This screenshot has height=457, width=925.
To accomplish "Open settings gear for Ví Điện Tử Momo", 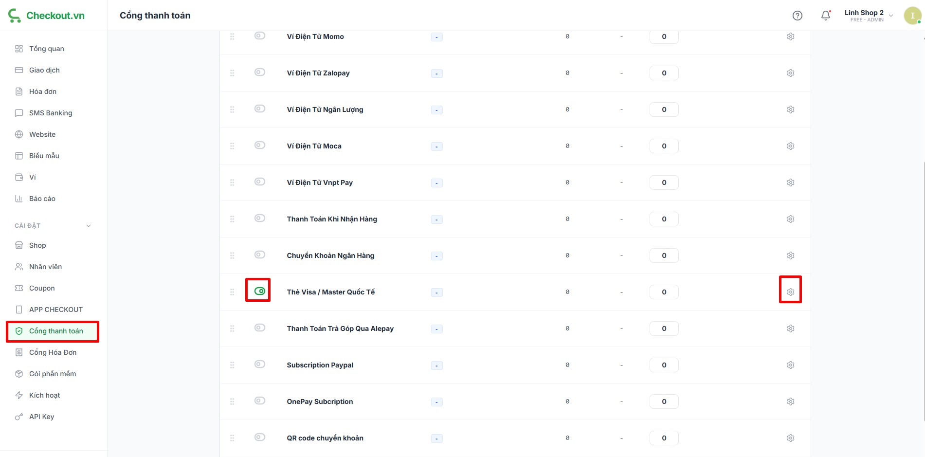I will click(x=791, y=37).
